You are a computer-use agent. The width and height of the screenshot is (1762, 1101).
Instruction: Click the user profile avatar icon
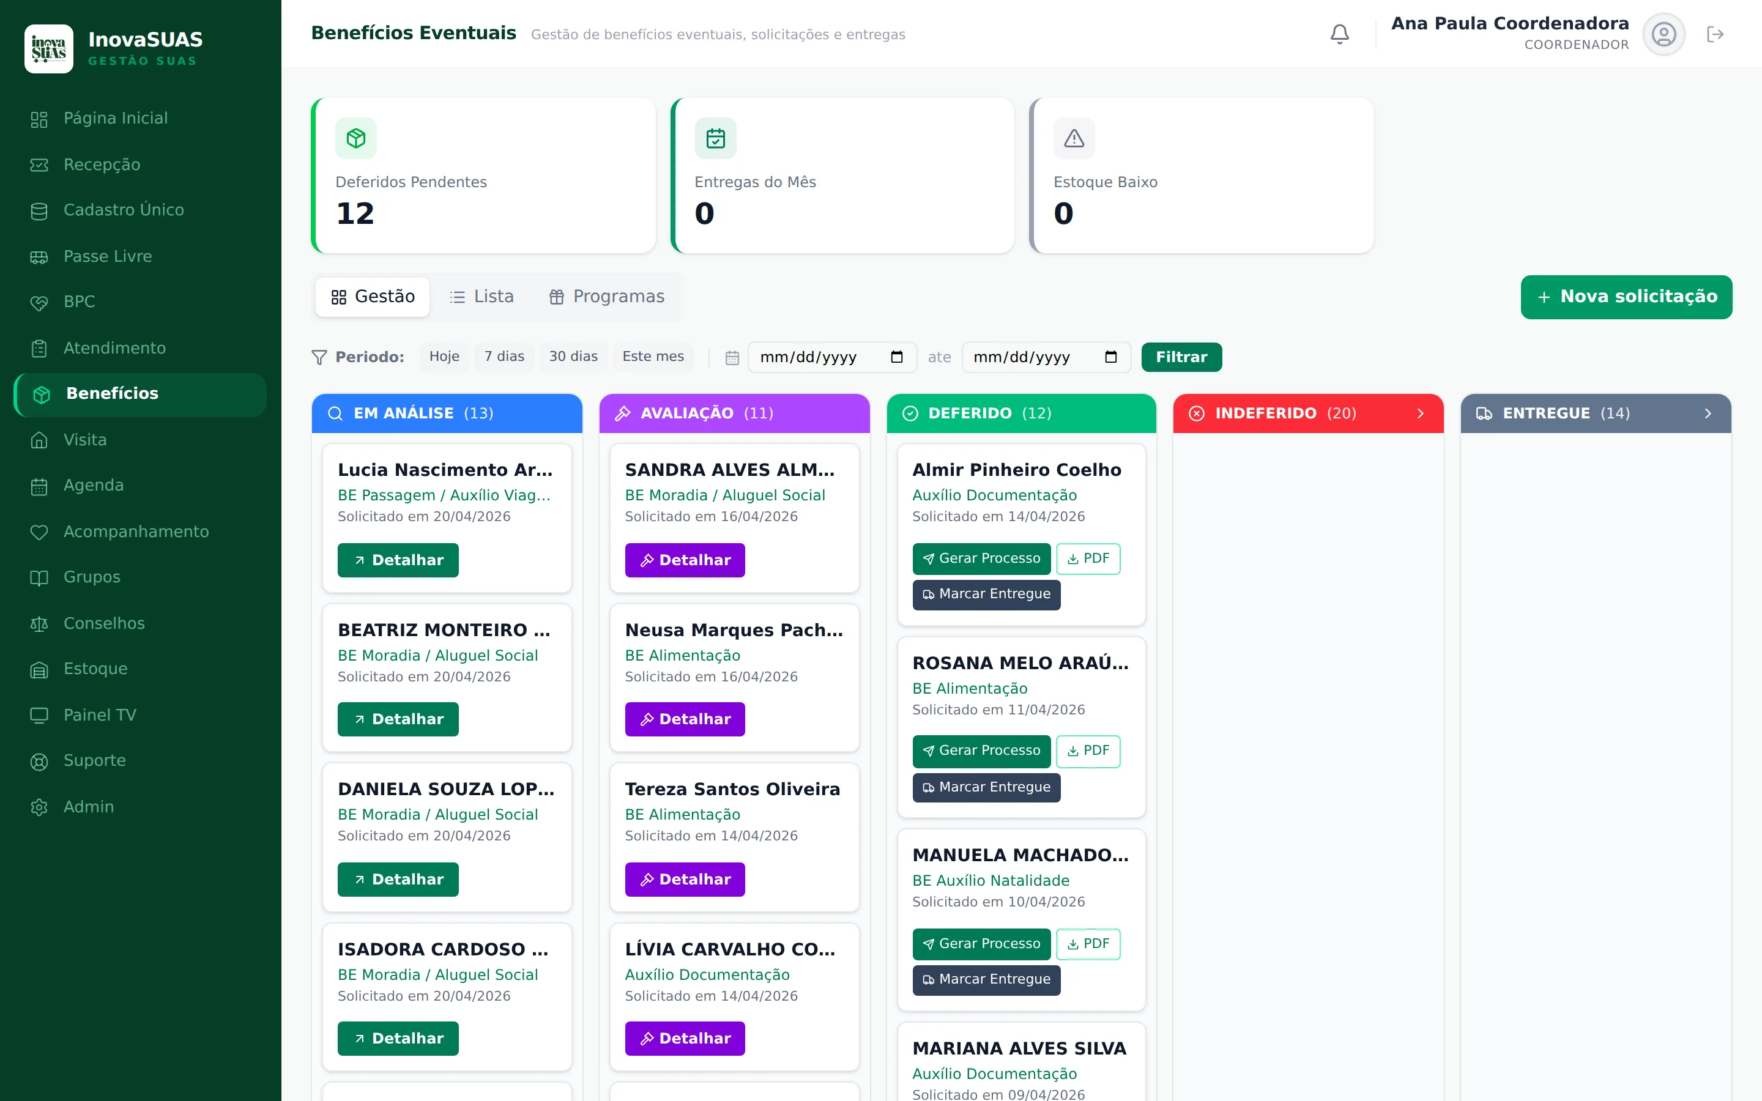1663,34
